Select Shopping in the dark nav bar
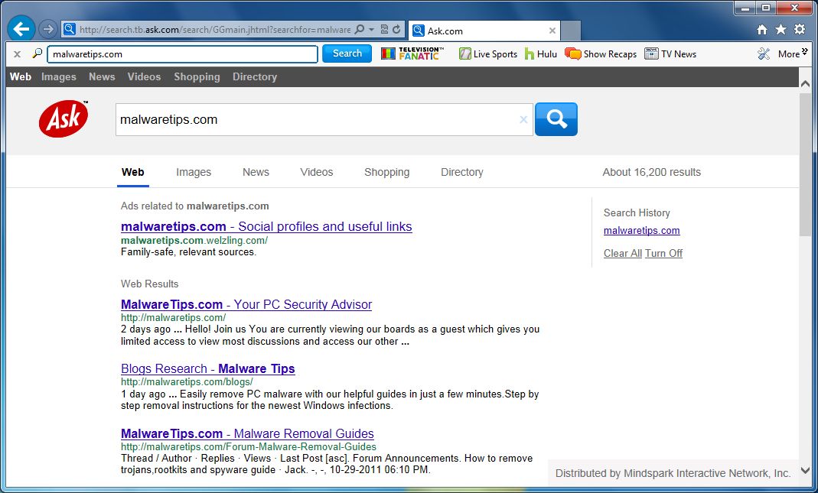818x493 pixels. (197, 76)
